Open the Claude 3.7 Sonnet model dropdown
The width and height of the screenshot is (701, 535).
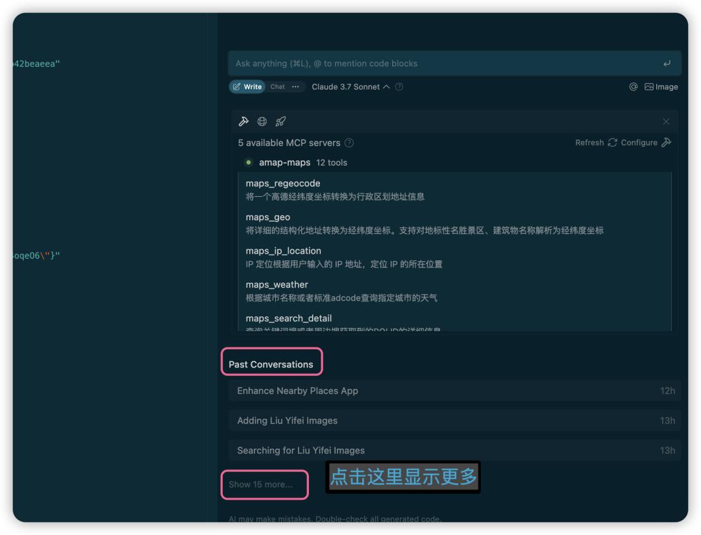pyautogui.click(x=350, y=87)
